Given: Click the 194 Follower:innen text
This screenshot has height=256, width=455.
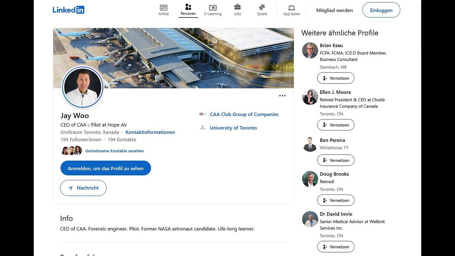Looking at the screenshot, I should [81, 139].
